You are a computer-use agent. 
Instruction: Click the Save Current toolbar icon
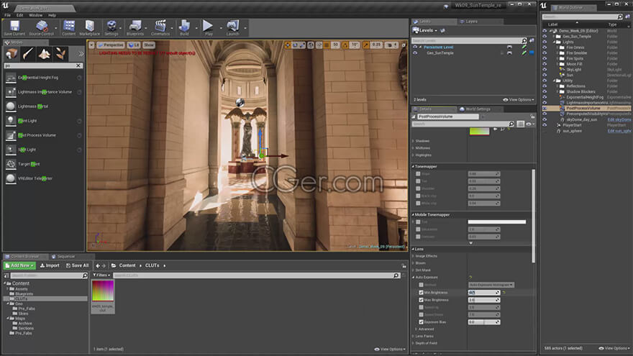[15, 27]
